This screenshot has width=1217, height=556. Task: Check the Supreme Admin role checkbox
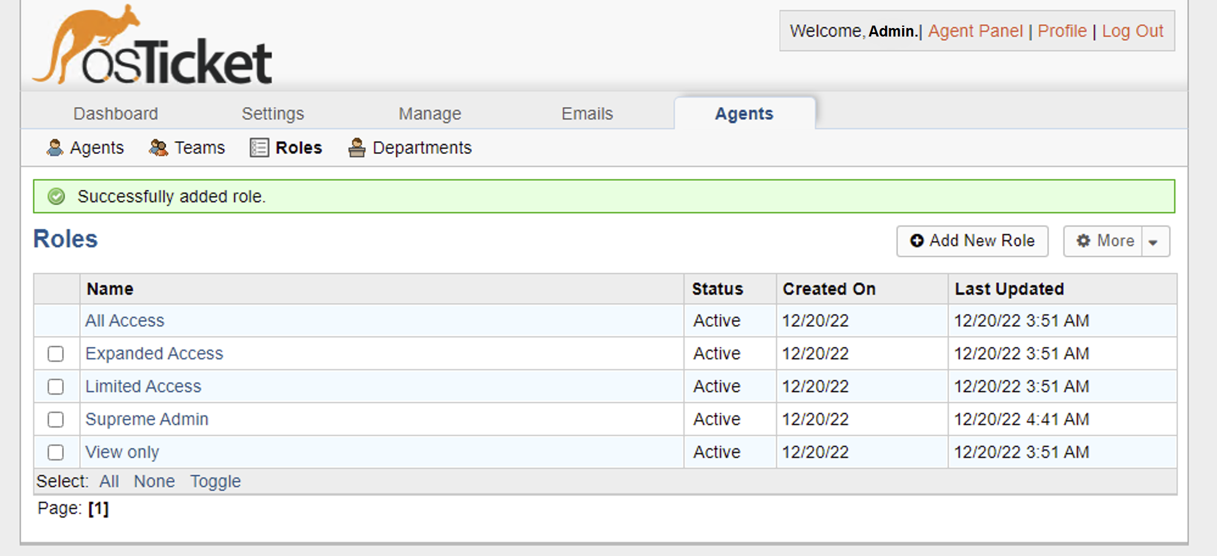[55, 420]
